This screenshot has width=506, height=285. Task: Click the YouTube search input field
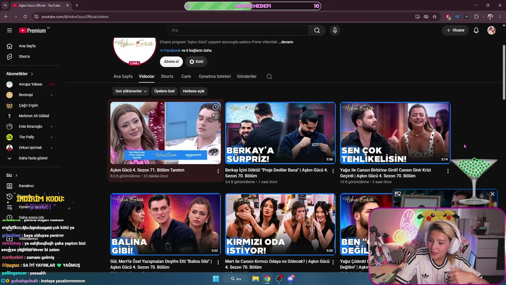tap(238, 30)
